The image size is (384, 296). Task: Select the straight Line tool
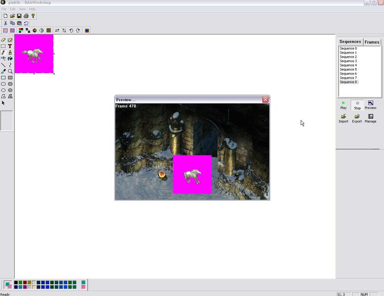pyautogui.click(x=3, y=65)
